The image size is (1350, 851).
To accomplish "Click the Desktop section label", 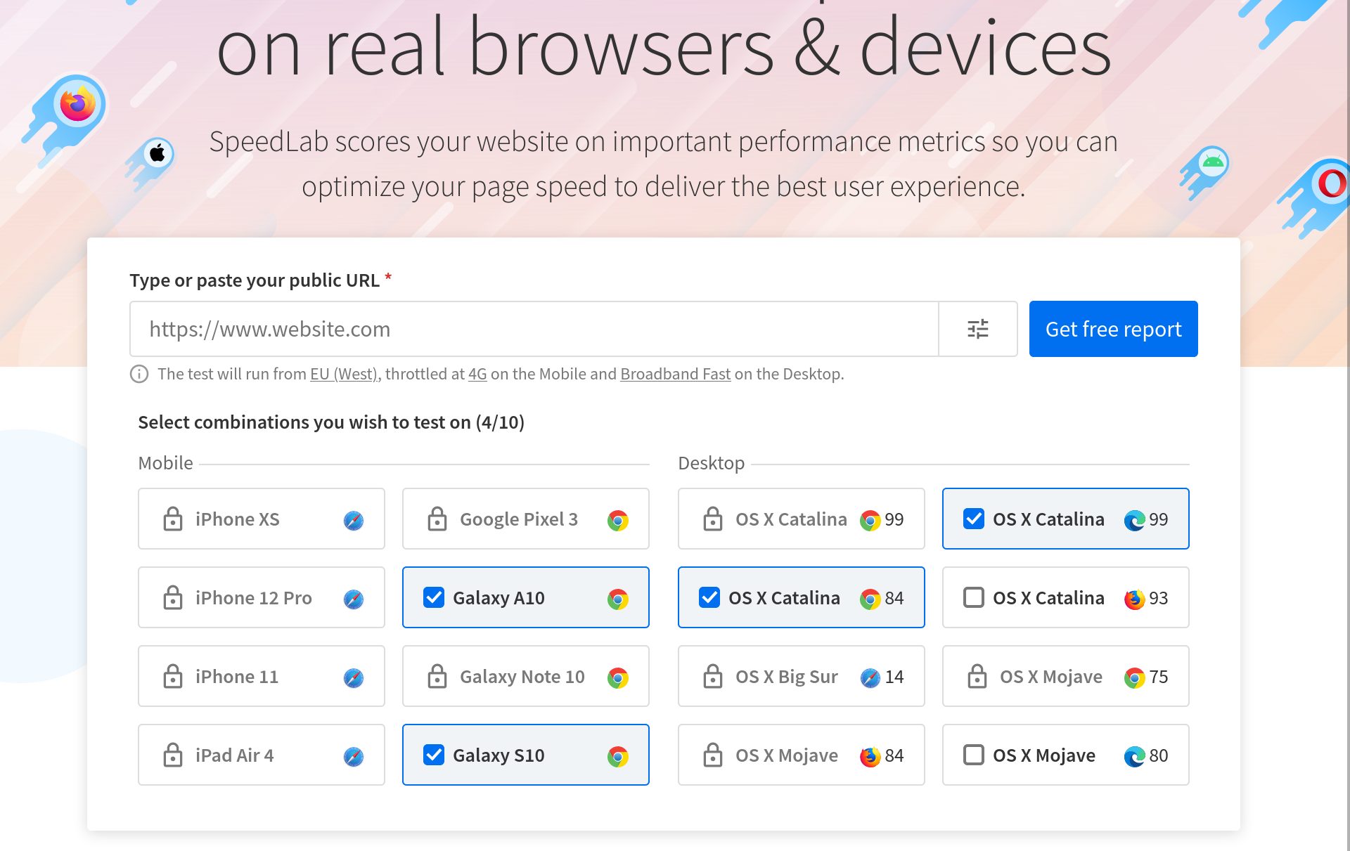I will pos(710,461).
